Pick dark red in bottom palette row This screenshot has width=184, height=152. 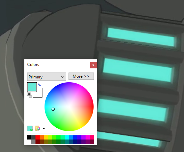coord(38,142)
